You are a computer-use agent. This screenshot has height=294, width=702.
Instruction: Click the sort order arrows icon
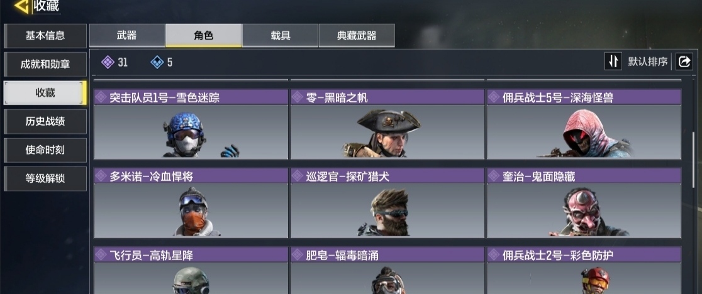pyautogui.click(x=613, y=61)
